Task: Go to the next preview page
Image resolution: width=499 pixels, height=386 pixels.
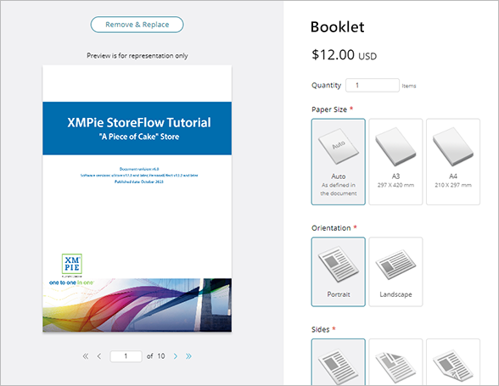Action: click(x=176, y=356)
